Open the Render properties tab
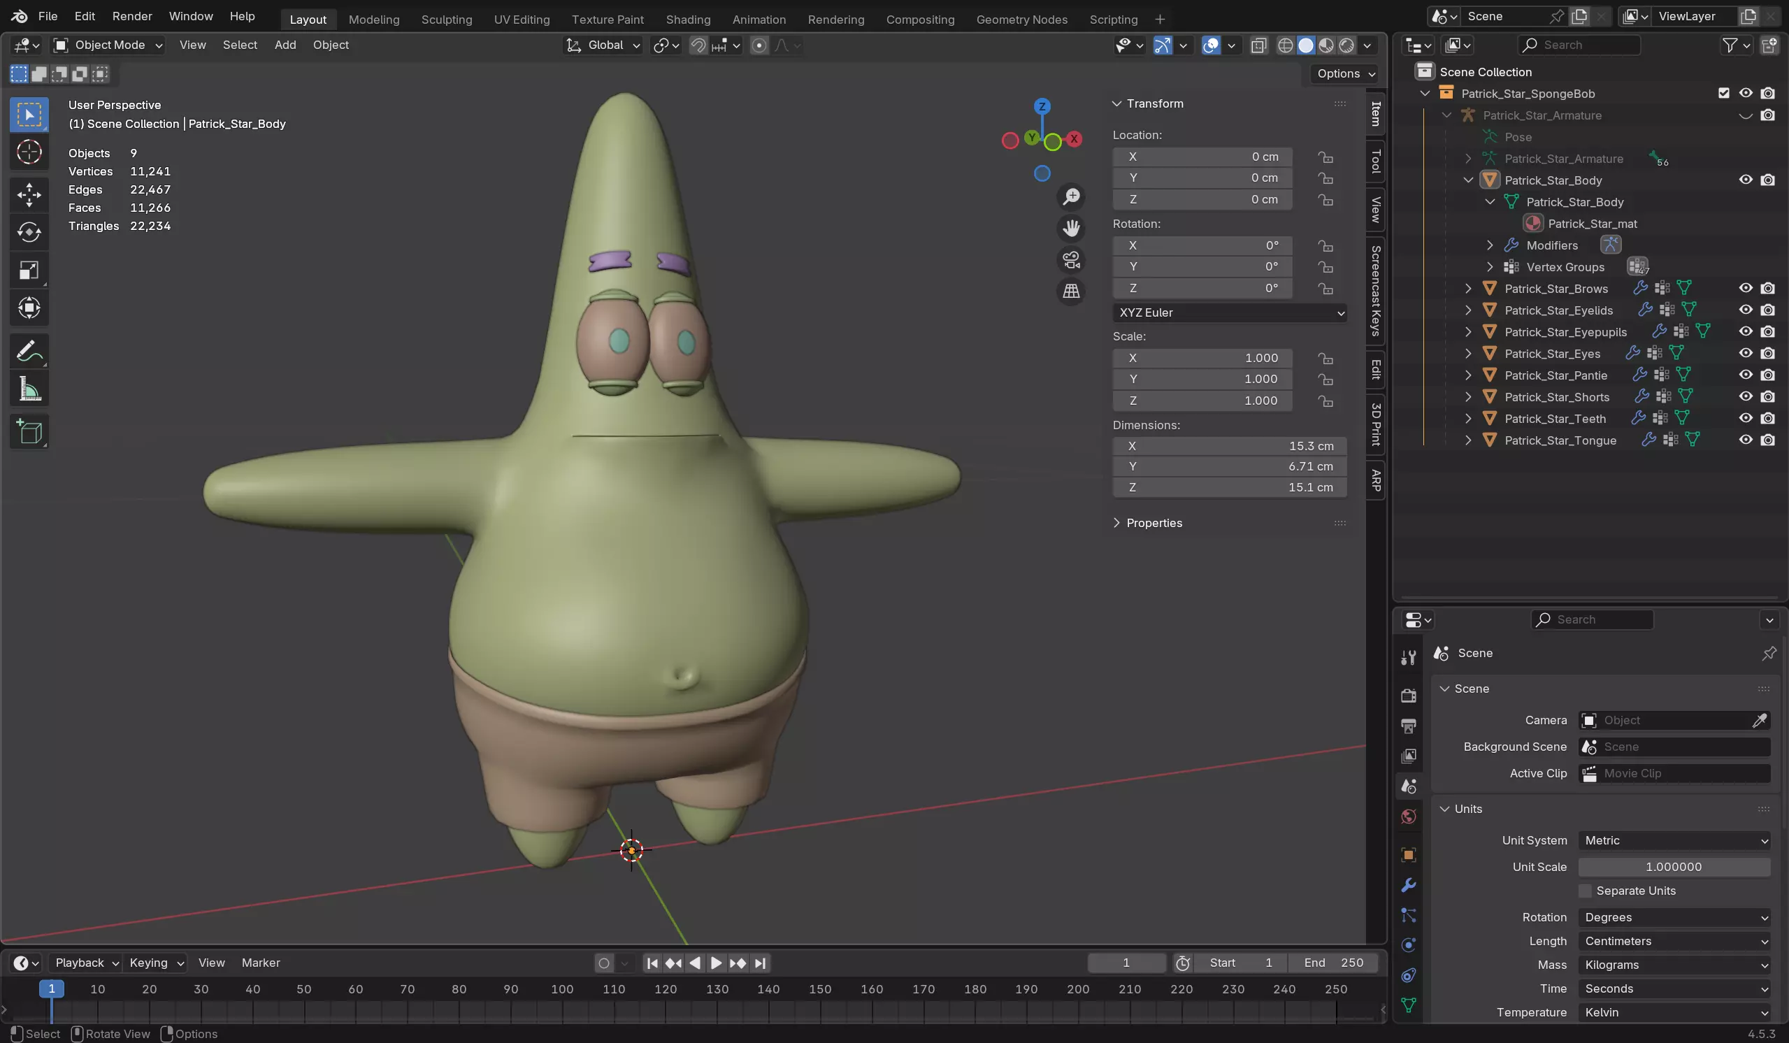Viewport: 1789px width, 1043px height. point(1409,695)
